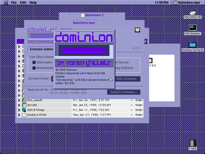Click the 11:59 PM menu bar clock
The height and width of the screenshot is (154, 205).
[x=162, y=3]
